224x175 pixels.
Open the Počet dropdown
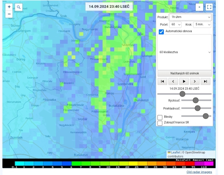pyautogui.click(x=175, y=25)
